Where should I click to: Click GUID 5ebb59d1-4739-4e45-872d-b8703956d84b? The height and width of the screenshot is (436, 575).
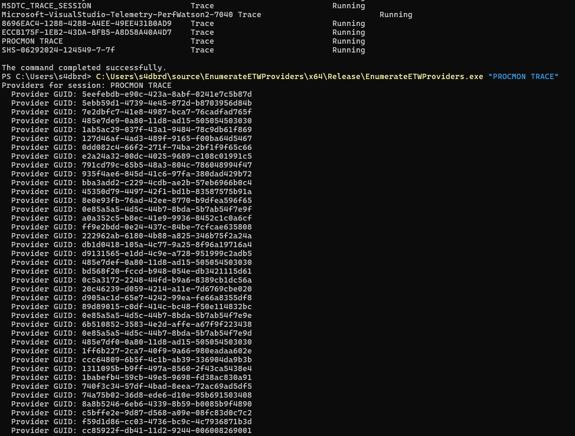[167, 103]
